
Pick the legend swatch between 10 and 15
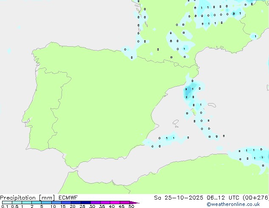click(57, 202)
